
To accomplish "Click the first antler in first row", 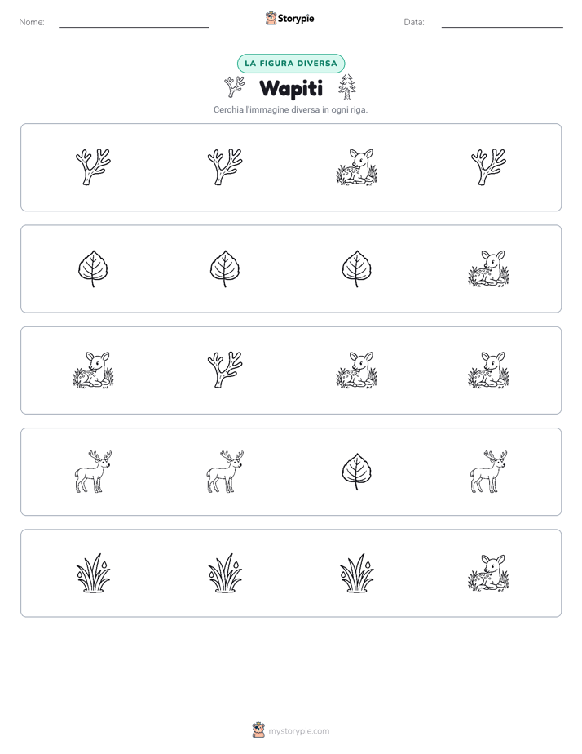I will (x=93, y=166).
